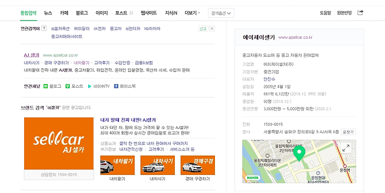Open the orange 경매구경 car thumbnail
385x193 pixels.
[198, 165]
